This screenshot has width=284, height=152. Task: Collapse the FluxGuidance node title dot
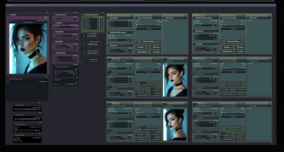click(54, 23)
